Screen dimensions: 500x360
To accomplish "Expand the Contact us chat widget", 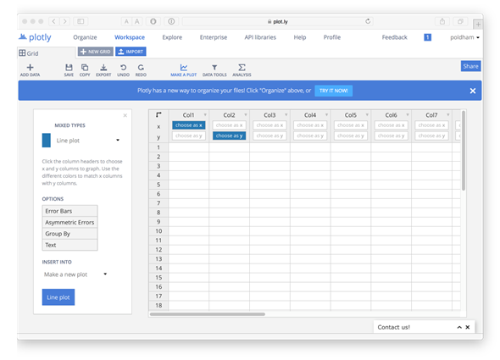I will click(459, 327).
